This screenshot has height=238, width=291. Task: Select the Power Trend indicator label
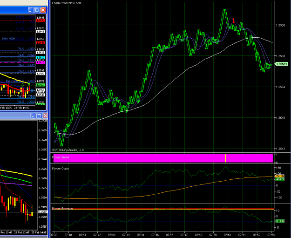point(61,157)
